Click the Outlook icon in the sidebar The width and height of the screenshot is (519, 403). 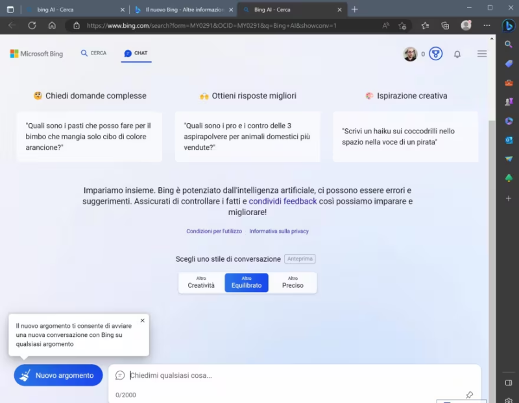pos(509,140)
